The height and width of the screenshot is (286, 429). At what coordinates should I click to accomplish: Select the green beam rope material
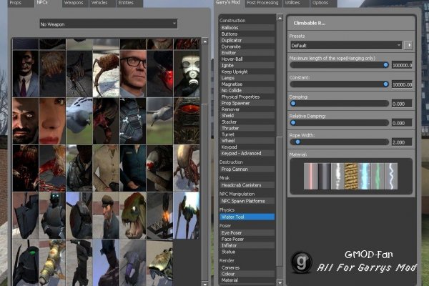[x=378, y=176]
